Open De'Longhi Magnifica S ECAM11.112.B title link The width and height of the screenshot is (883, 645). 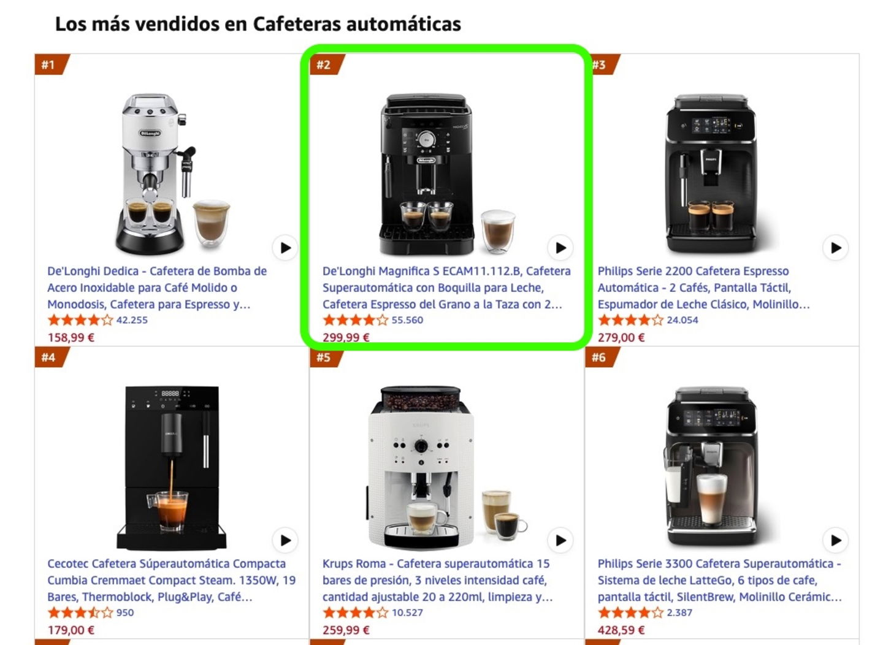446,288
